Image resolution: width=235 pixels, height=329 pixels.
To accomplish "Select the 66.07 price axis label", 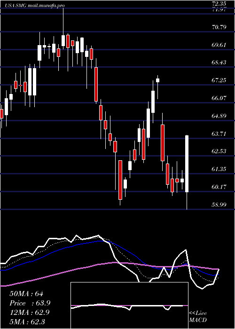I will (218, 98).
